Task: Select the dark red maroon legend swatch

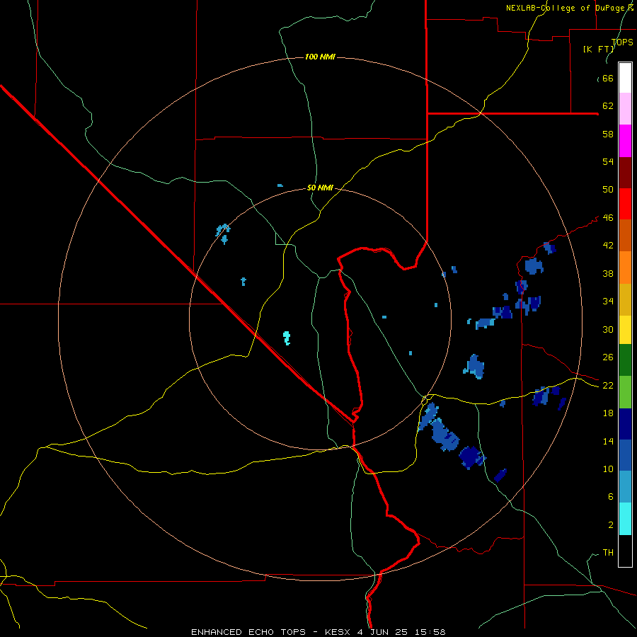Action: (625, 173)
